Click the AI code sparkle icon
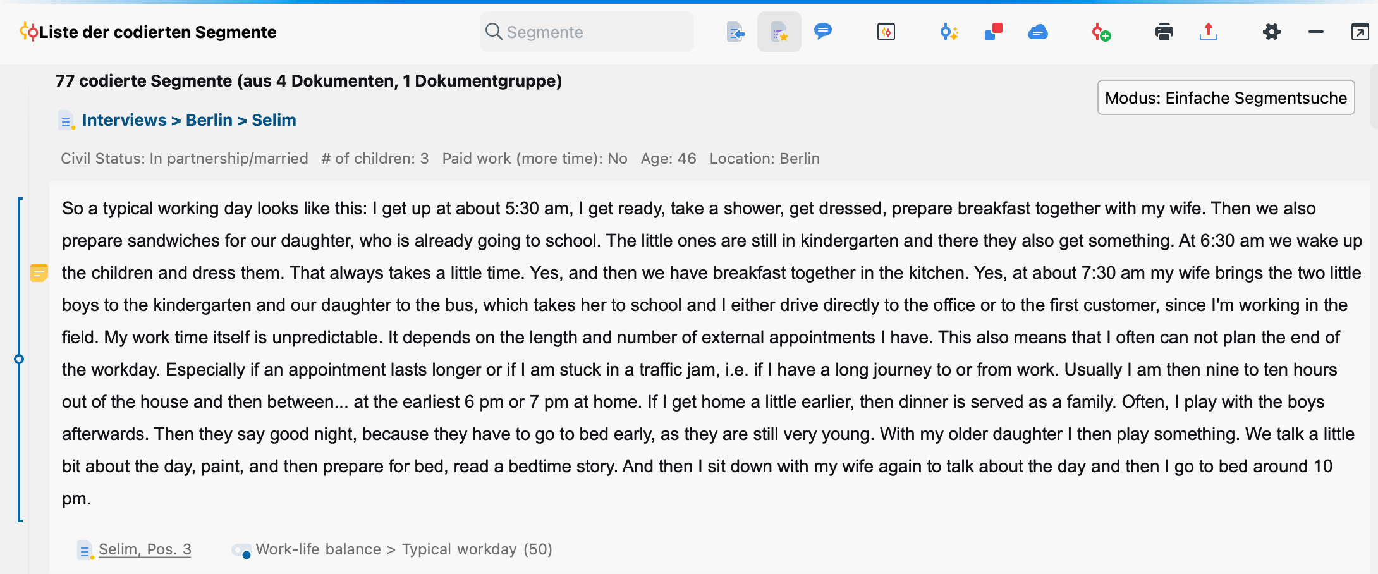 (949, 32)
